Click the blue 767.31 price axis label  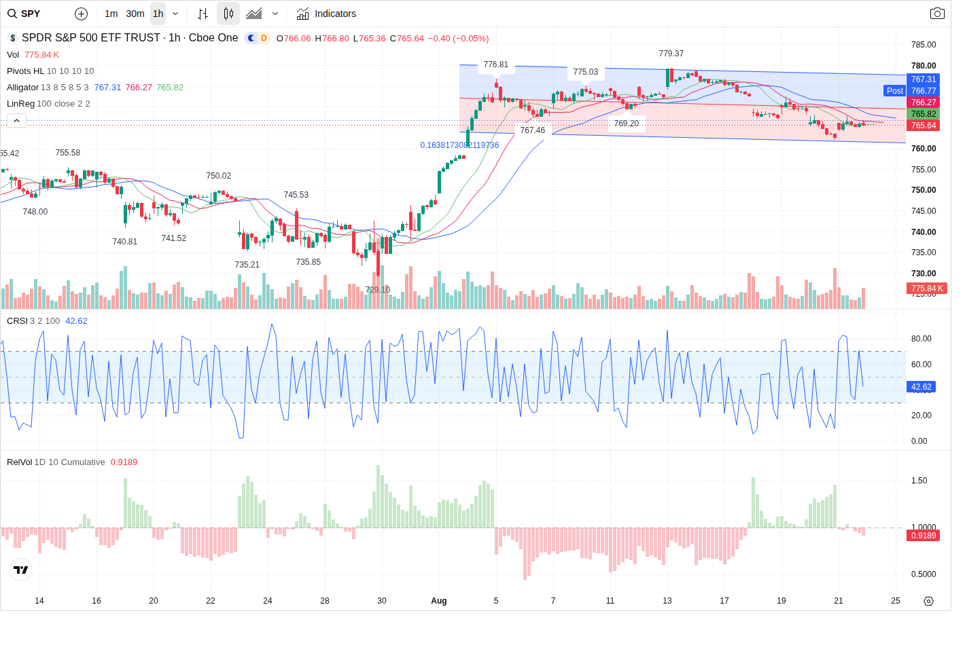[x=923, y=79]
